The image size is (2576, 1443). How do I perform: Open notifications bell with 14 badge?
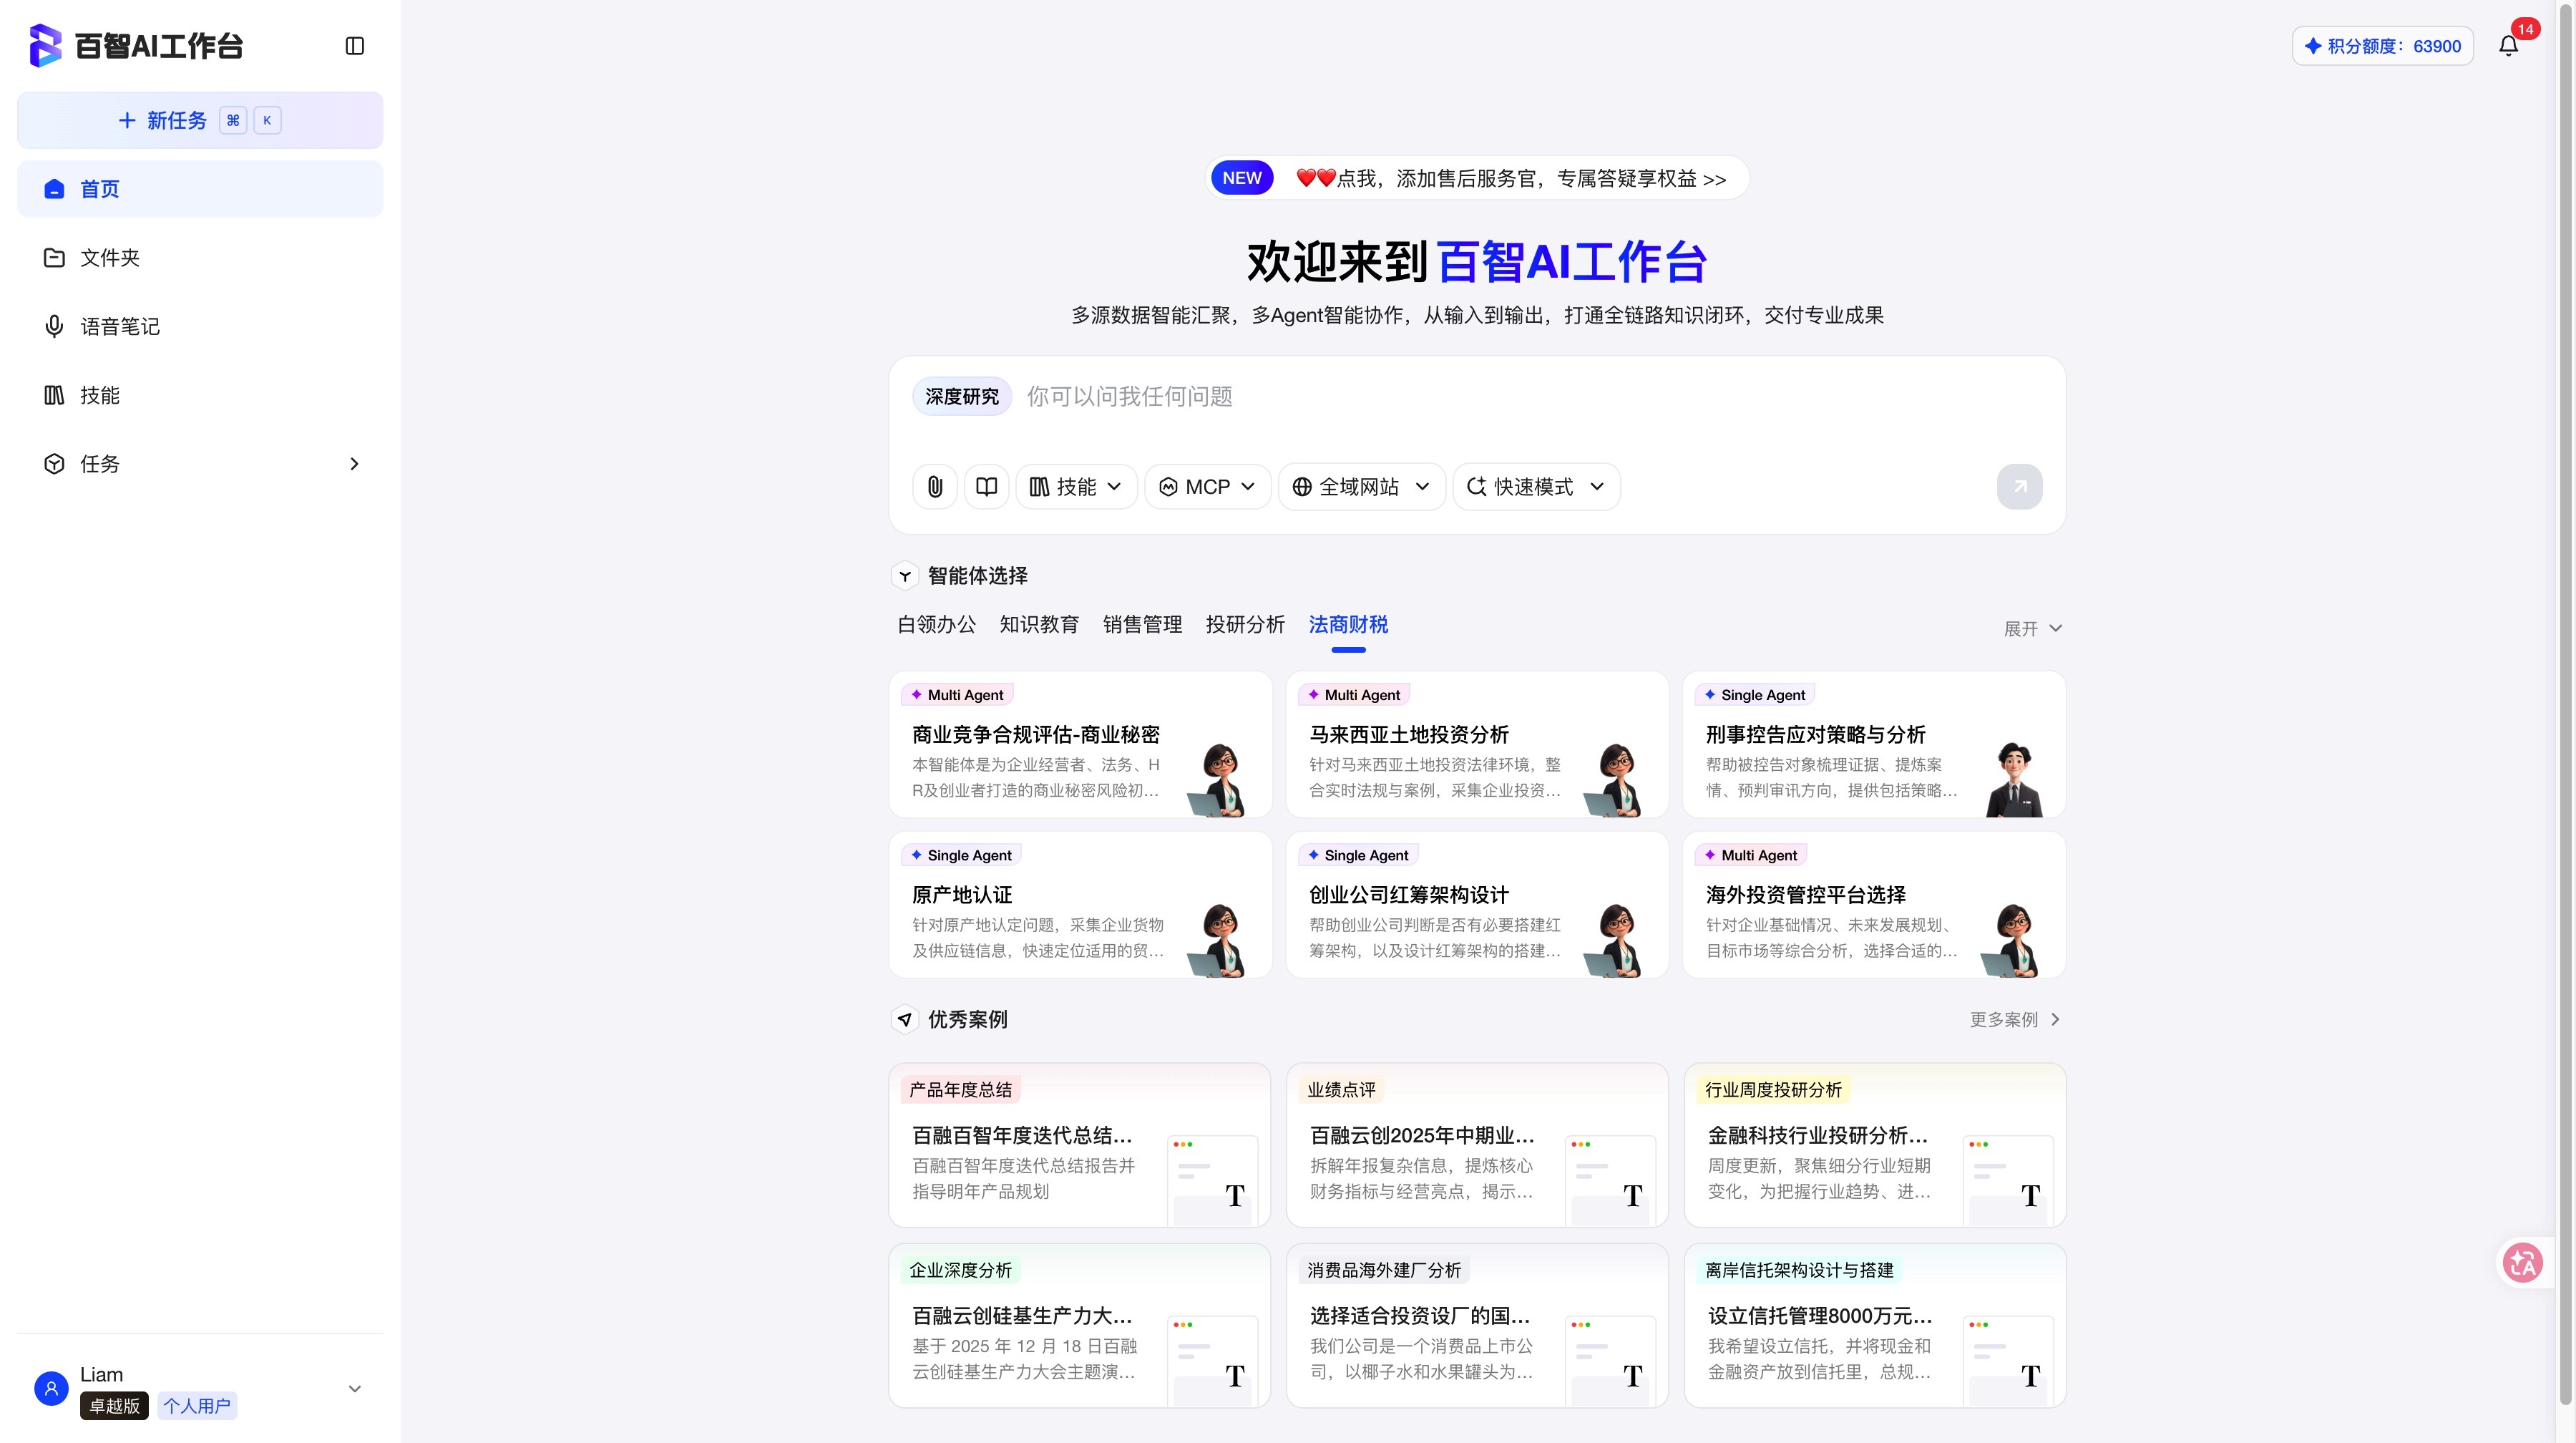pyautogui.click(x=2508, y=46)
